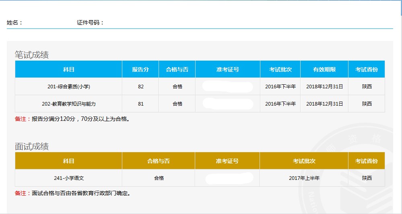Click 合格与否 header in 面试成绩 table
This screenshot has width=402, height=214.
pyautogui.click(x=159, y=161)
